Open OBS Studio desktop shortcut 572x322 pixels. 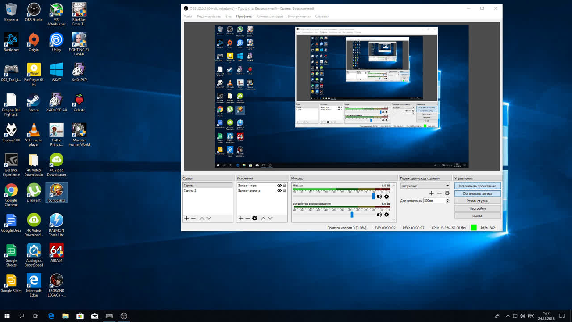pos(34,13)
